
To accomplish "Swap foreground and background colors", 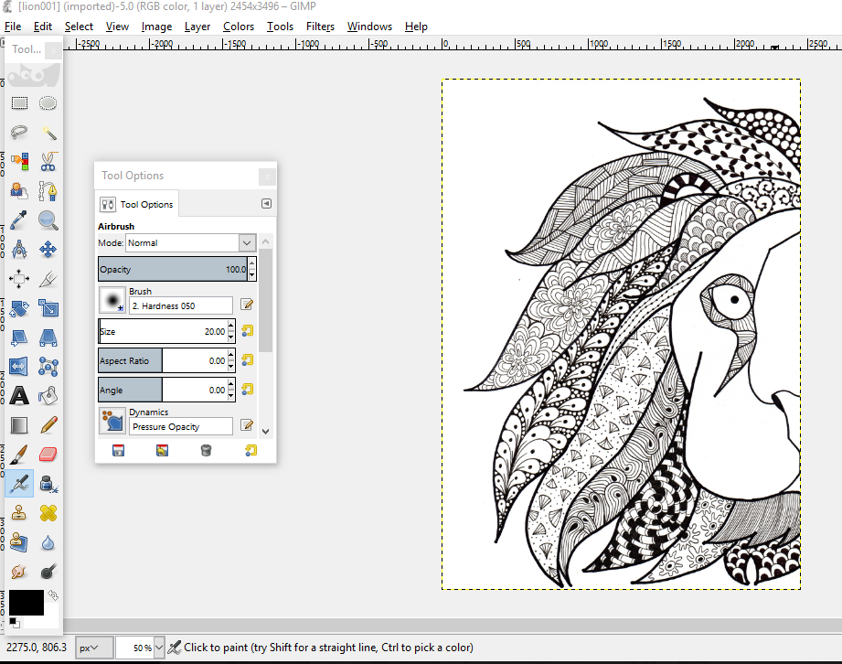I will click(52, 595).
